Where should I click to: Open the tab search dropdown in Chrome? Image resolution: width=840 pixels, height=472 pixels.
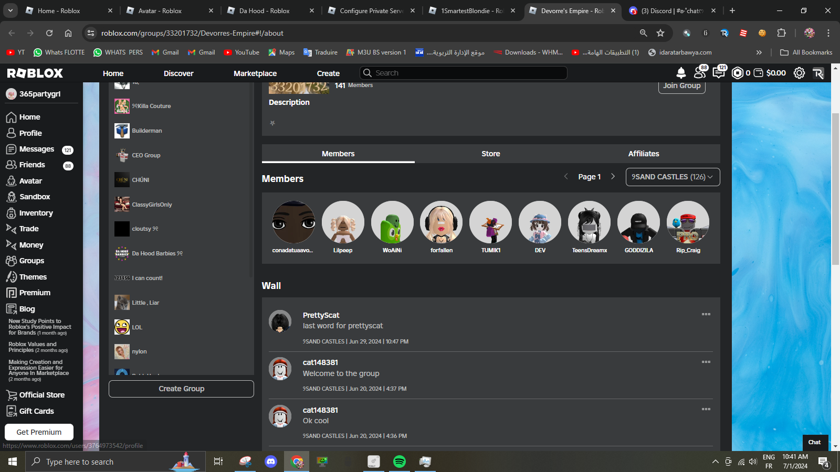click(x=10, y=10)
